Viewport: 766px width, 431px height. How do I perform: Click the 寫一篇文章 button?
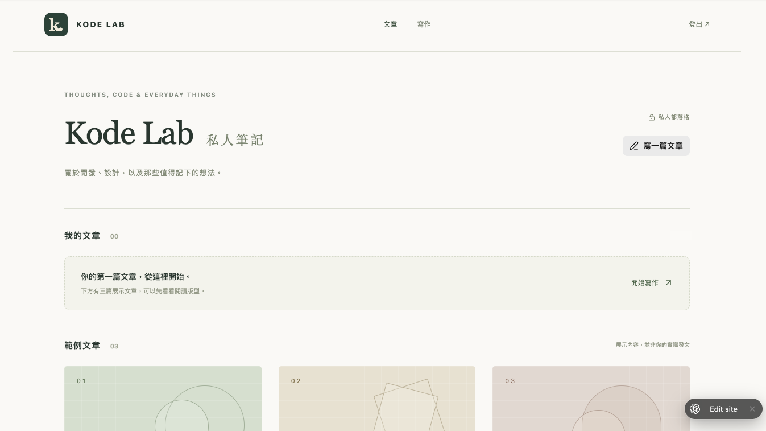[x=656, y=146]
